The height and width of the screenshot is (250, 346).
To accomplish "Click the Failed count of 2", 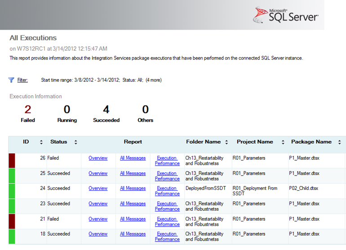I will (x=28, y=110).
